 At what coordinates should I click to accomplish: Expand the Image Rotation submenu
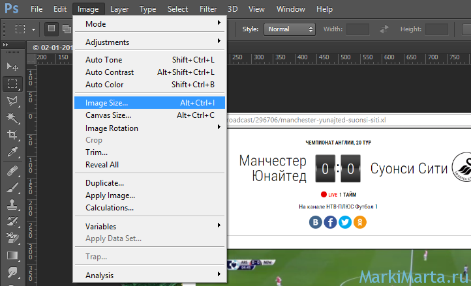click(149, 128)
